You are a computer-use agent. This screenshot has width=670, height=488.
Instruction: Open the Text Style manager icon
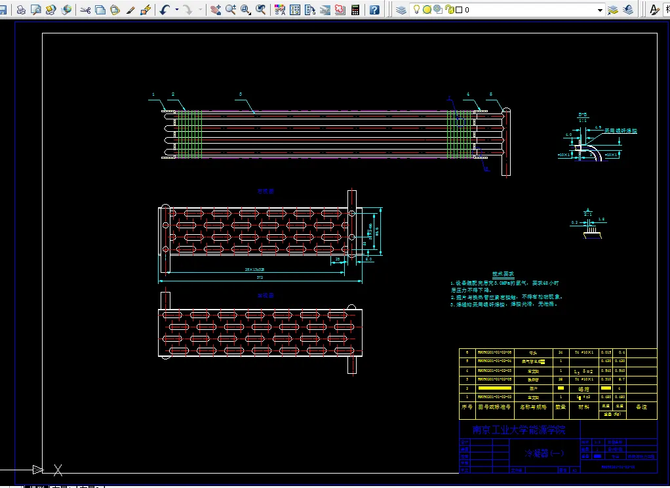click(654, 9)
